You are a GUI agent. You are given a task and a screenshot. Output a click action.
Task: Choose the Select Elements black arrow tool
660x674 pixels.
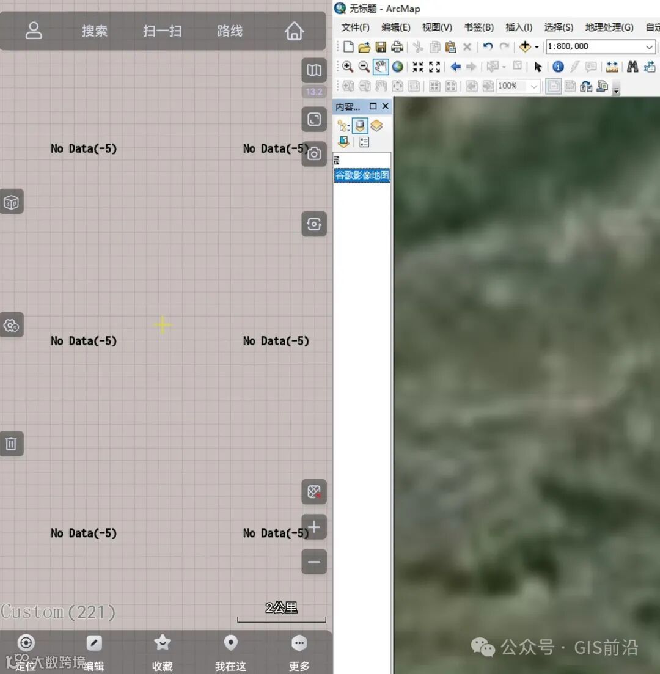click(537, 67)
